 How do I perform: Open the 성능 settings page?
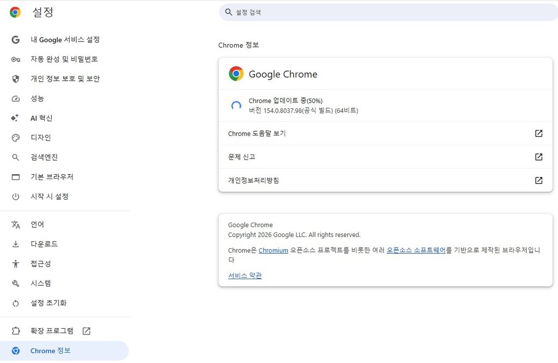(x=64, y=99)
